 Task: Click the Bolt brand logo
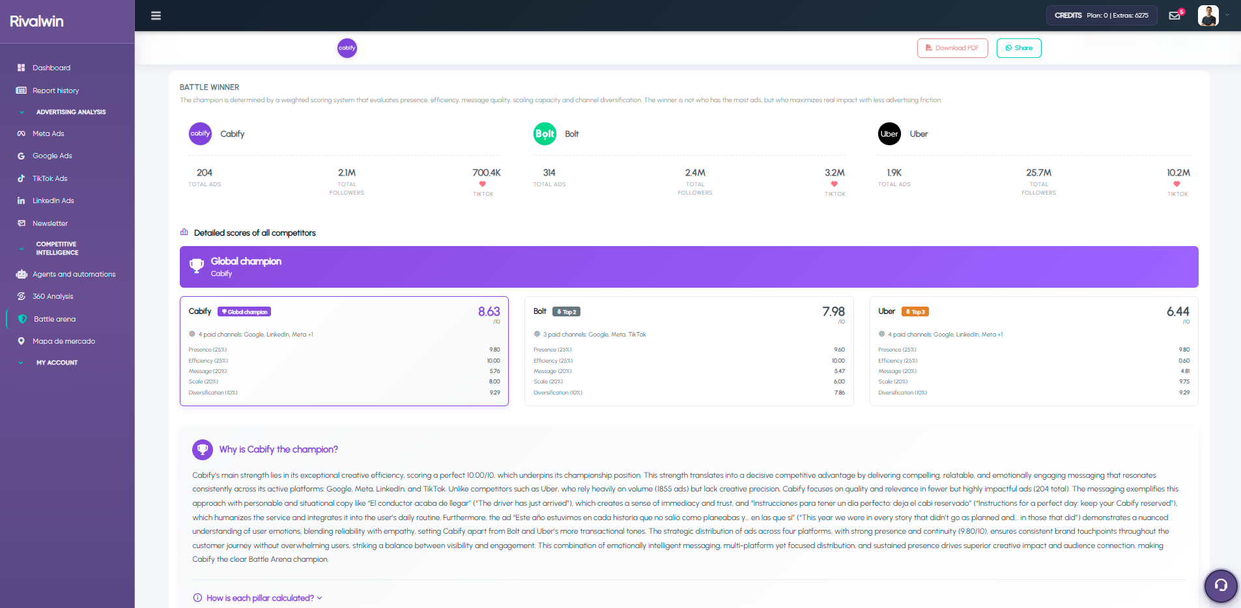coord(545,133)
